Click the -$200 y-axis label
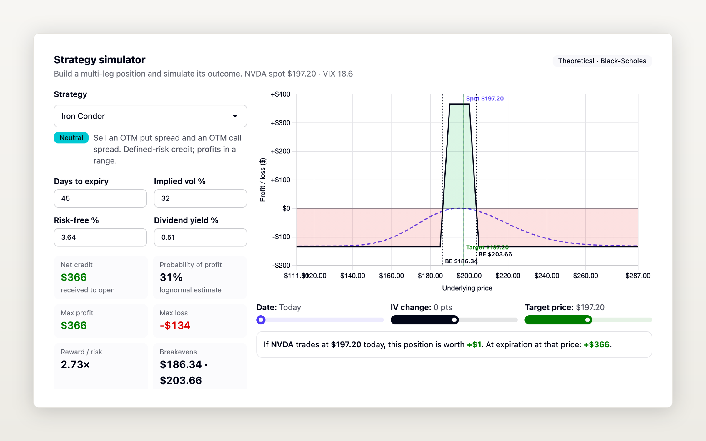This screenshot has width=706, height=441. [x=281, y=265]
